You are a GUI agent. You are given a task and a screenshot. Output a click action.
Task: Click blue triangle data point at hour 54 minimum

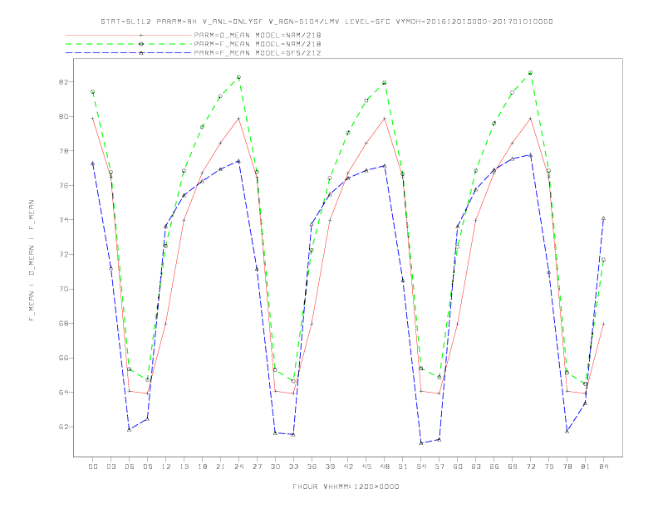click(x=421, y=443)
